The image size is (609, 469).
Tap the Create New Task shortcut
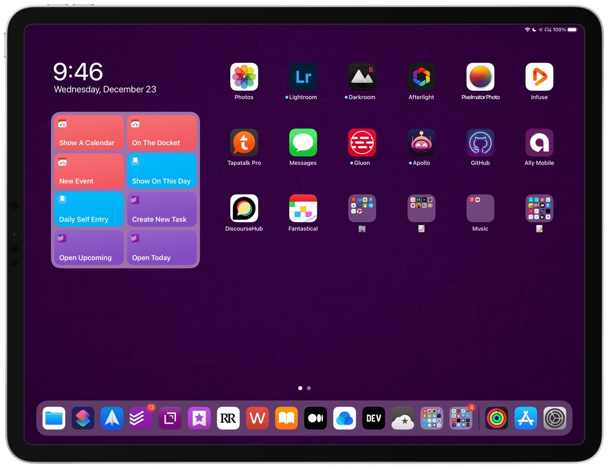click(162, 209)
